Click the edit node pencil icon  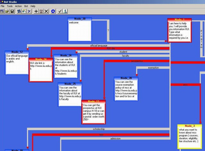coord(24,11)
